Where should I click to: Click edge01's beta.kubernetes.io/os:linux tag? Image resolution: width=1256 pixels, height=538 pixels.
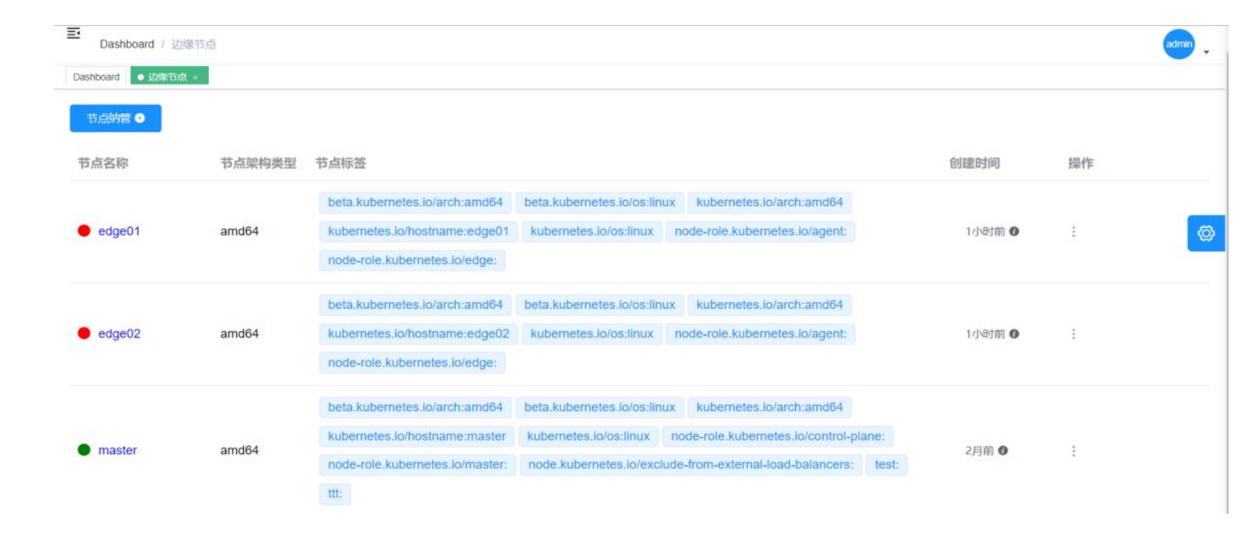[x=600, y=202]
